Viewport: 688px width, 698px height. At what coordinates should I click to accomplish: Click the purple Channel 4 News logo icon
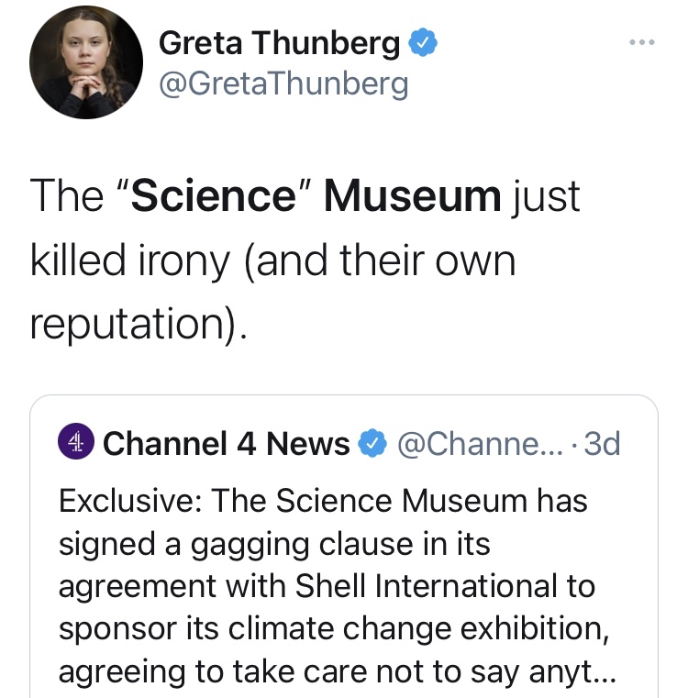[x=76, y=443]
